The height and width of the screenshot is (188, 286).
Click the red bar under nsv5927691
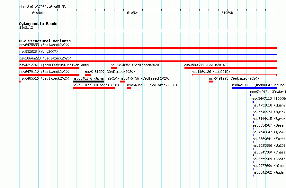[x=94, y=88]
